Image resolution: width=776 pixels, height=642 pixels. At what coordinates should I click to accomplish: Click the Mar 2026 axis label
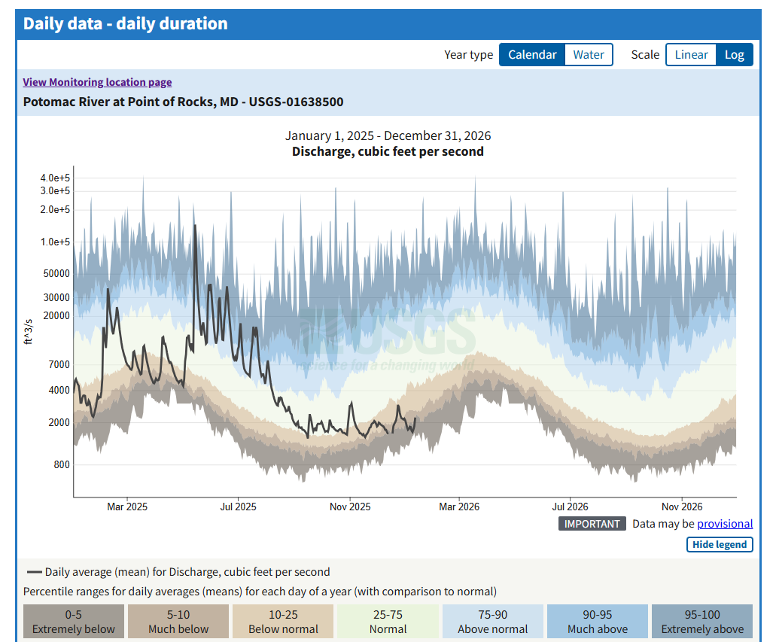459,507
